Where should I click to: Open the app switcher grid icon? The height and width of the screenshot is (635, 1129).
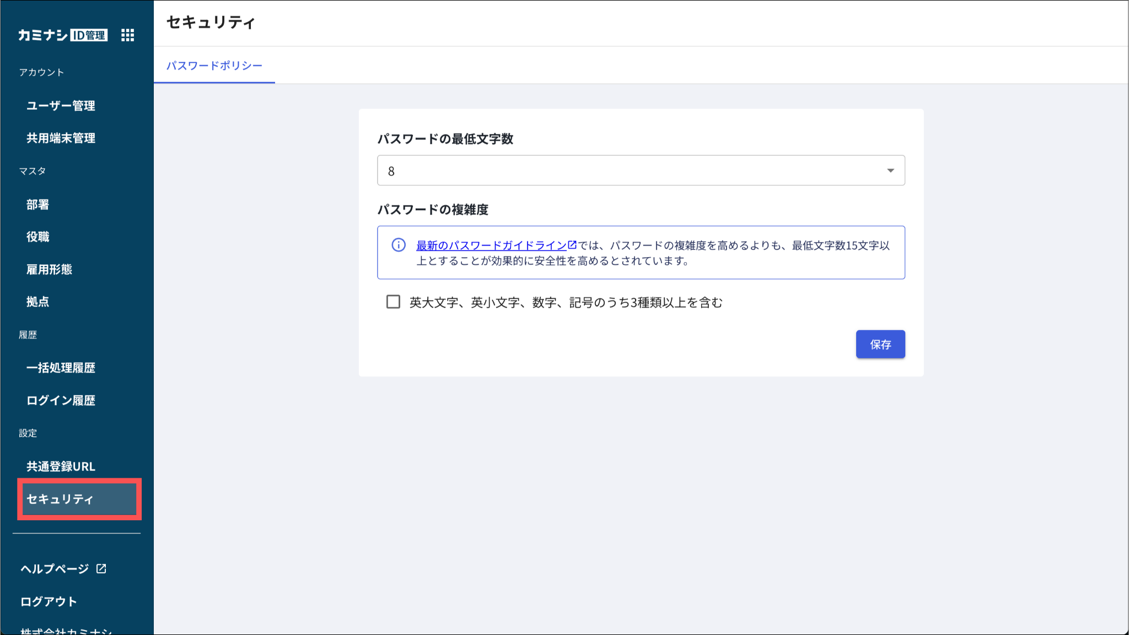pyautogui.click(x=127, y=35)
